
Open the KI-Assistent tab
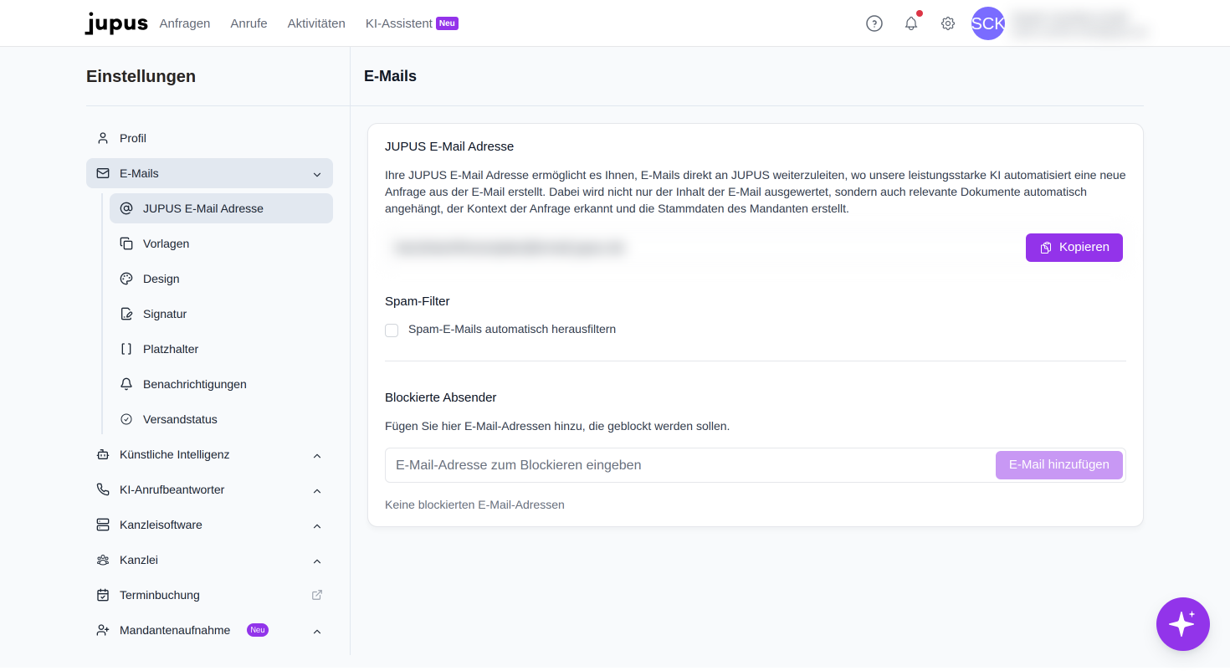coord(399,23)
